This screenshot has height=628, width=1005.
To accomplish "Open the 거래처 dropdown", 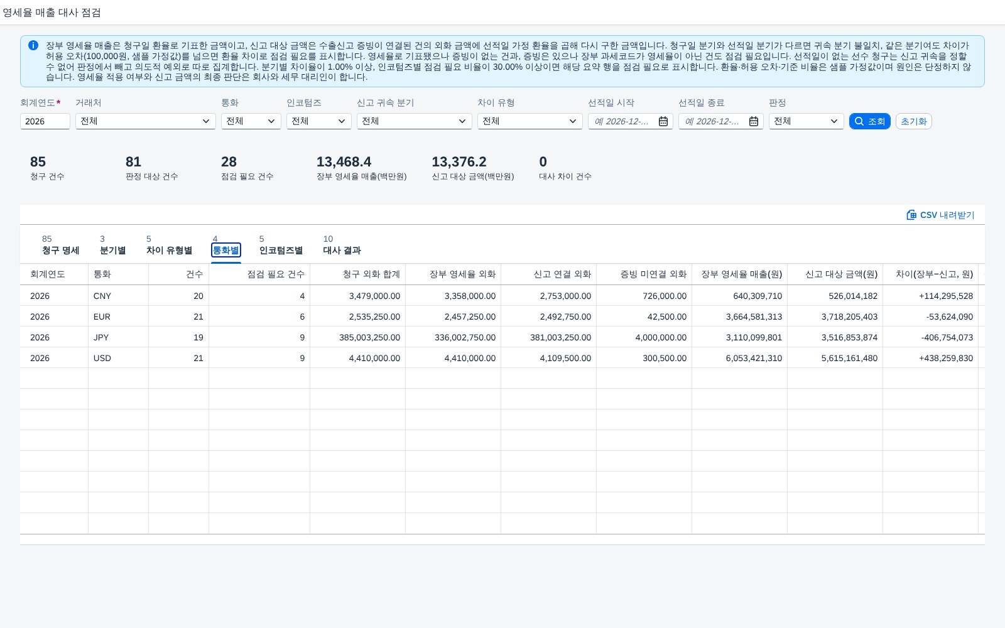I will pos(146,121).
